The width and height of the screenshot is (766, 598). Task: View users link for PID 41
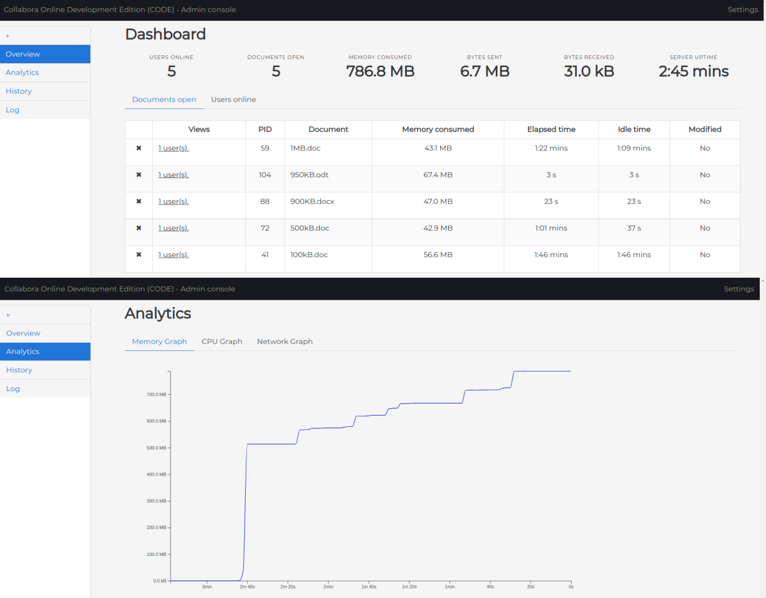point(173,254)
